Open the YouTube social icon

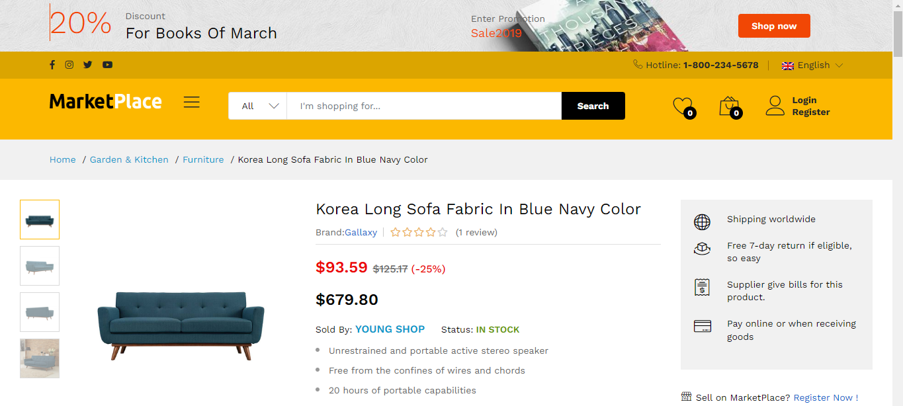[x=107, y=65]
